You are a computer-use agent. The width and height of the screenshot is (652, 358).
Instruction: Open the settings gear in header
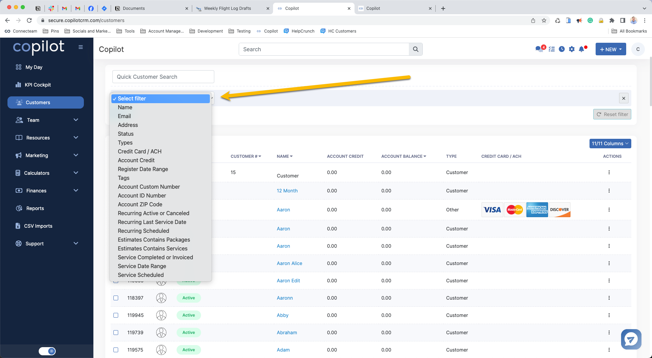(572, 49)
